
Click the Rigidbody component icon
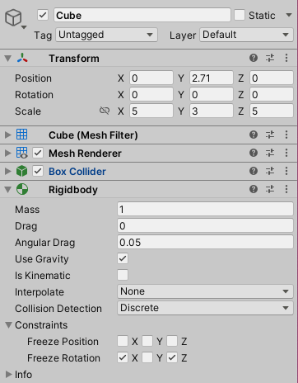click(22, 189)
